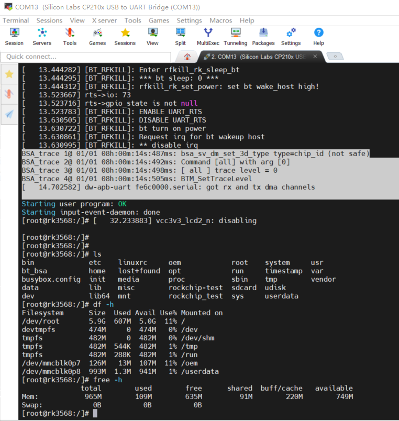This screenshot has height=421, width=399.
Task: Open the View menu
Action: coord(77,20)
